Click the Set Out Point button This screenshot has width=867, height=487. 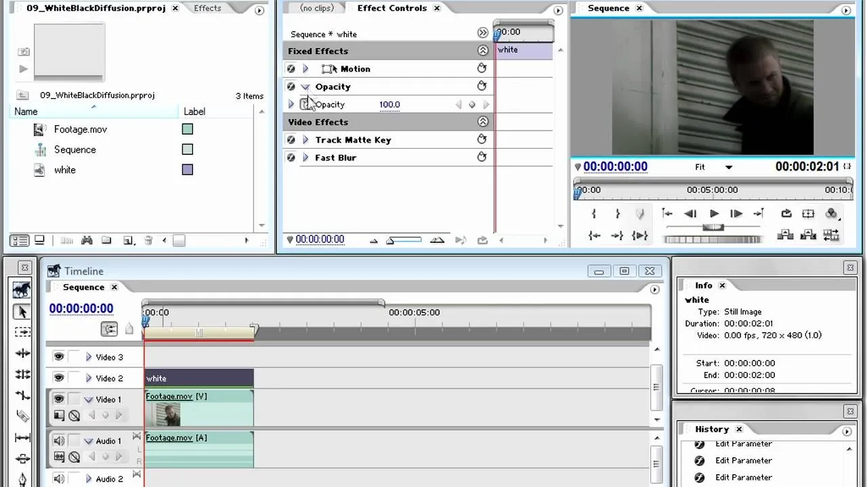[618, 214]
